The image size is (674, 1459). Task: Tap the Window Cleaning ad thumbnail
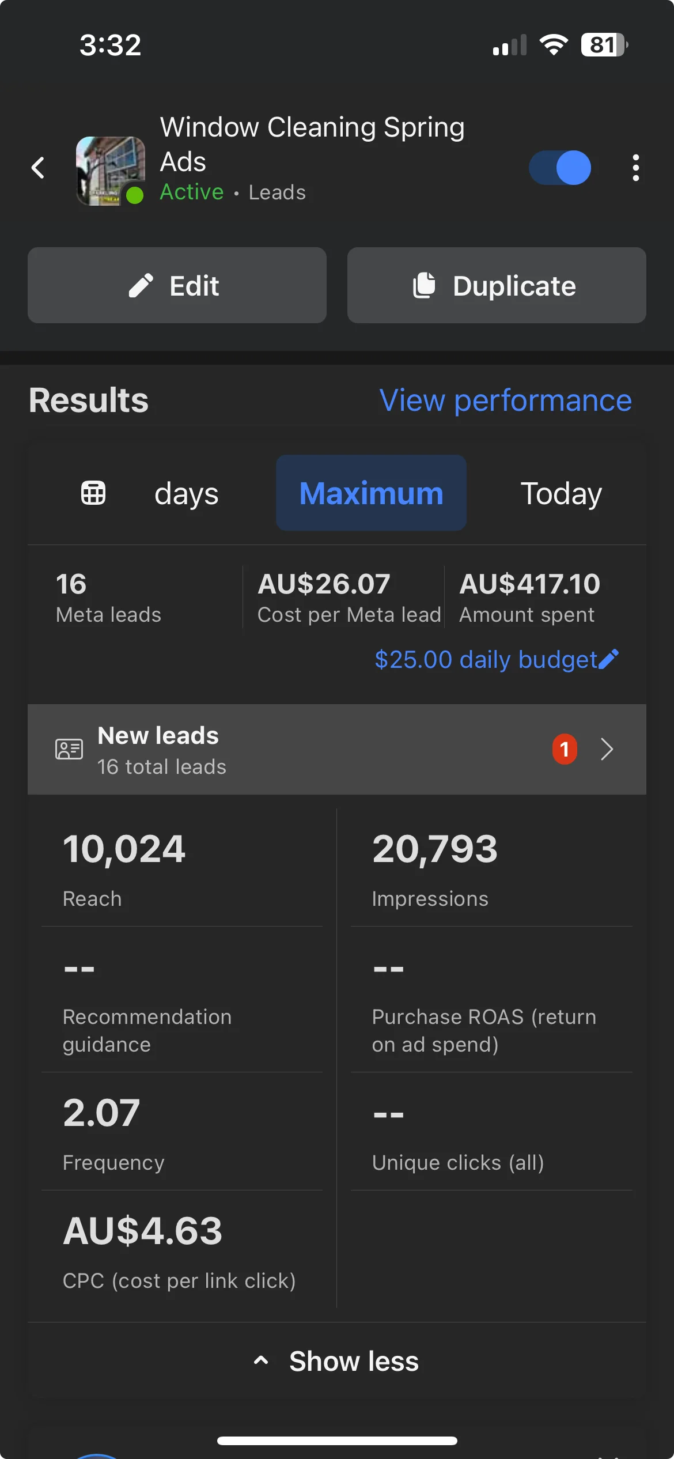110,171
